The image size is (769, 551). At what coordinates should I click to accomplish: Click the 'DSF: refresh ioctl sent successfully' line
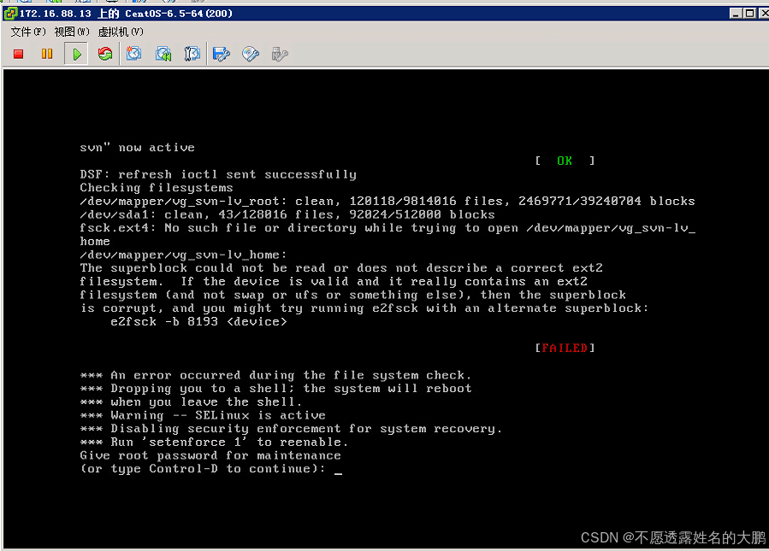click(x=218, y=174)
